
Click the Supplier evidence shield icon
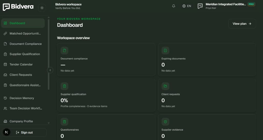point(165,122)
